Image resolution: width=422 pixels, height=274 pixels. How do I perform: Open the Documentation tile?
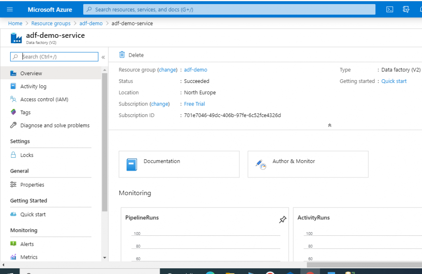tap(179, 164)
